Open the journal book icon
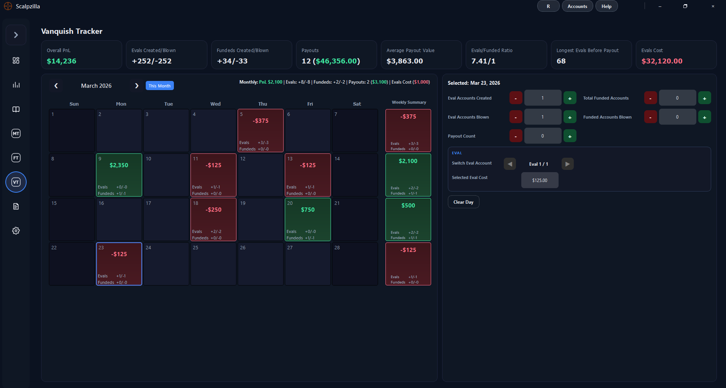 point(16,109)
